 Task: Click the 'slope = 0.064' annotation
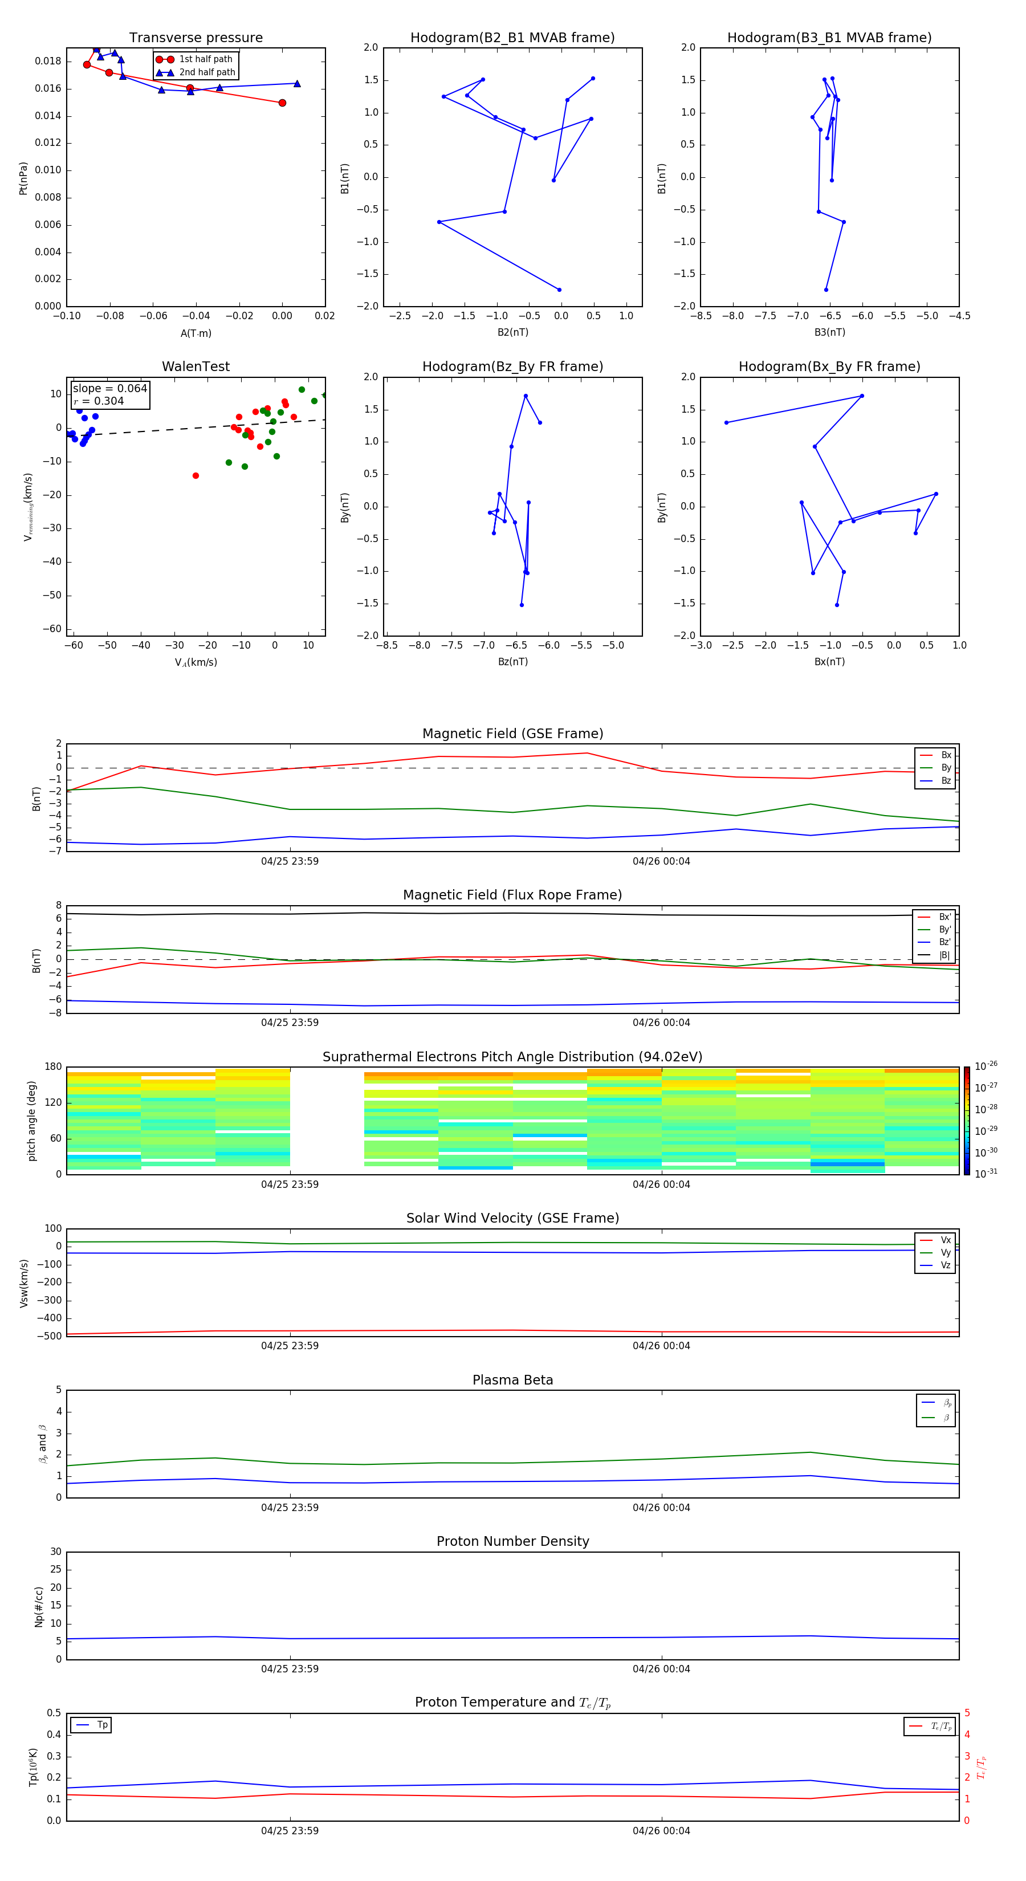pos(110,389)
